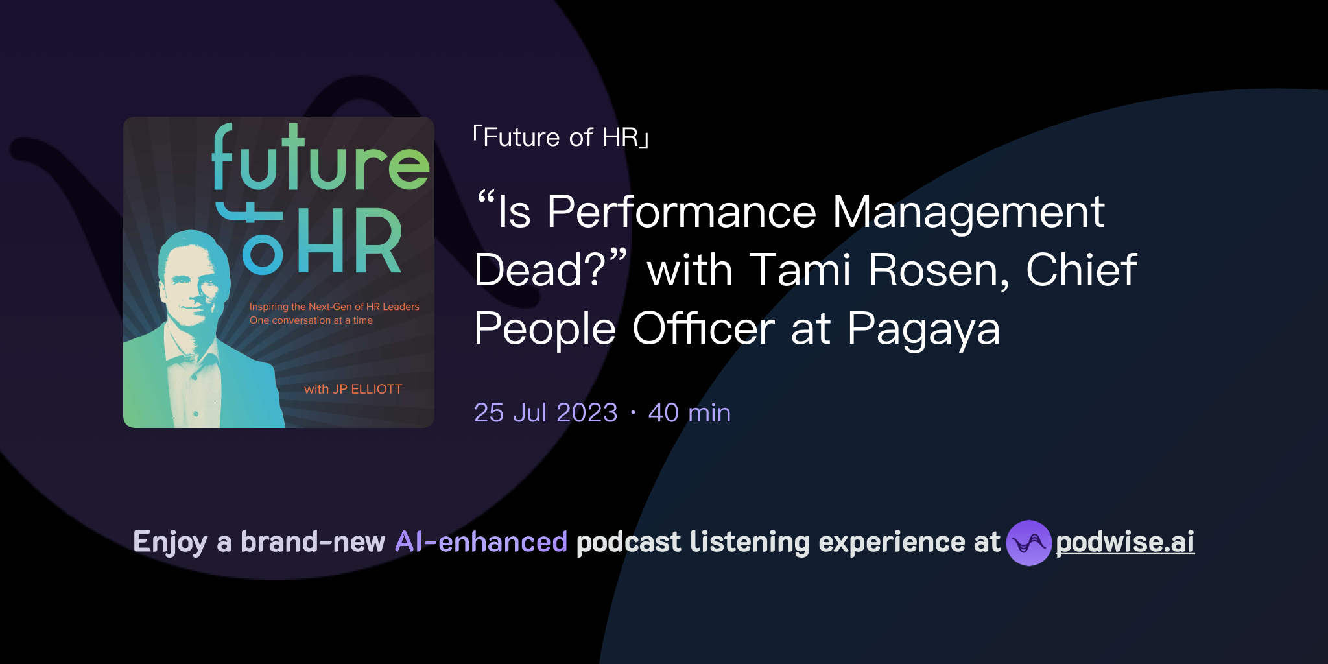The height and width of the screenshot is (664, 1328).
Task: Open the podwise.ai link
Action: point(1124,543)
